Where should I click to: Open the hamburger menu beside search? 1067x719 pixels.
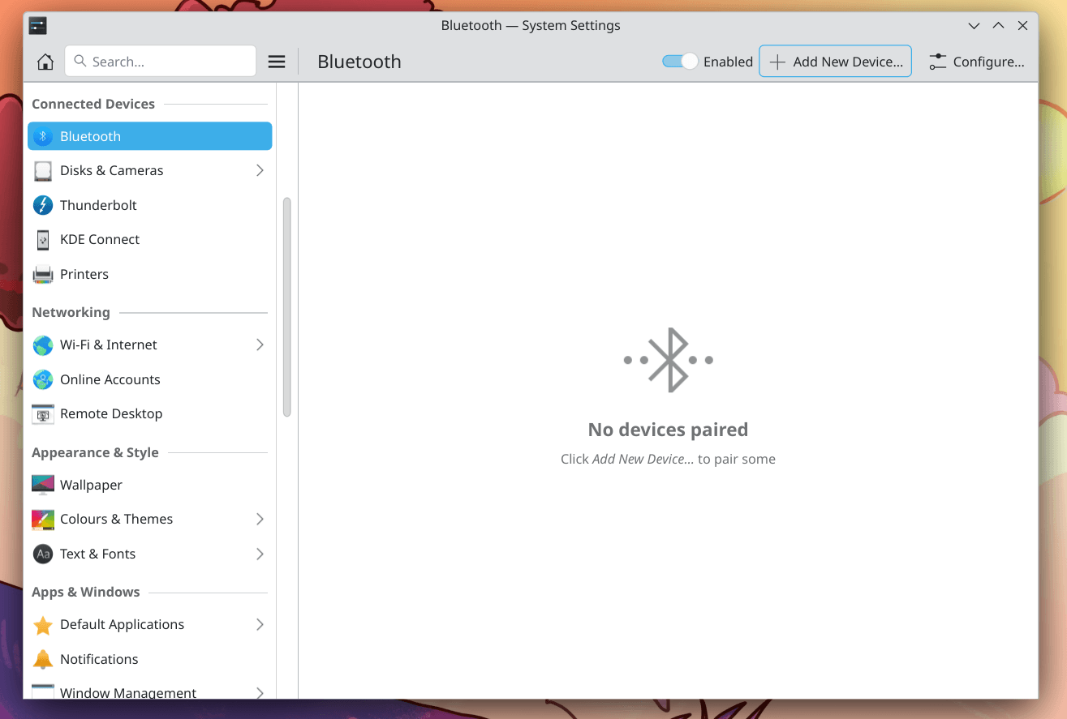276,61
